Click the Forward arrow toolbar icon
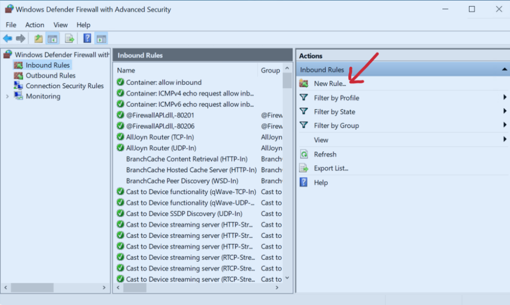The image size is (510, 305). tap(20, 38)
